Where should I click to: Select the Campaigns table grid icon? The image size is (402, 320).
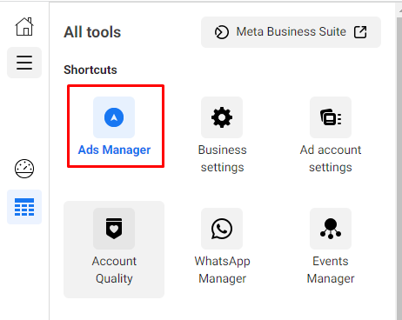[24, 207]
